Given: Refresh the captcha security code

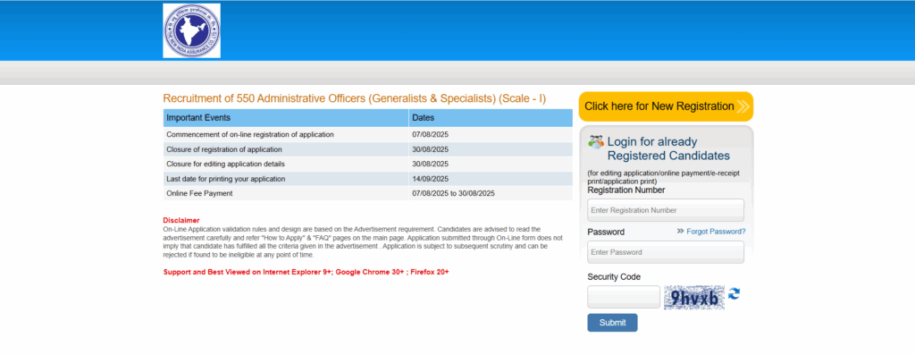Looking at the screenshot, I should point(735,293).
